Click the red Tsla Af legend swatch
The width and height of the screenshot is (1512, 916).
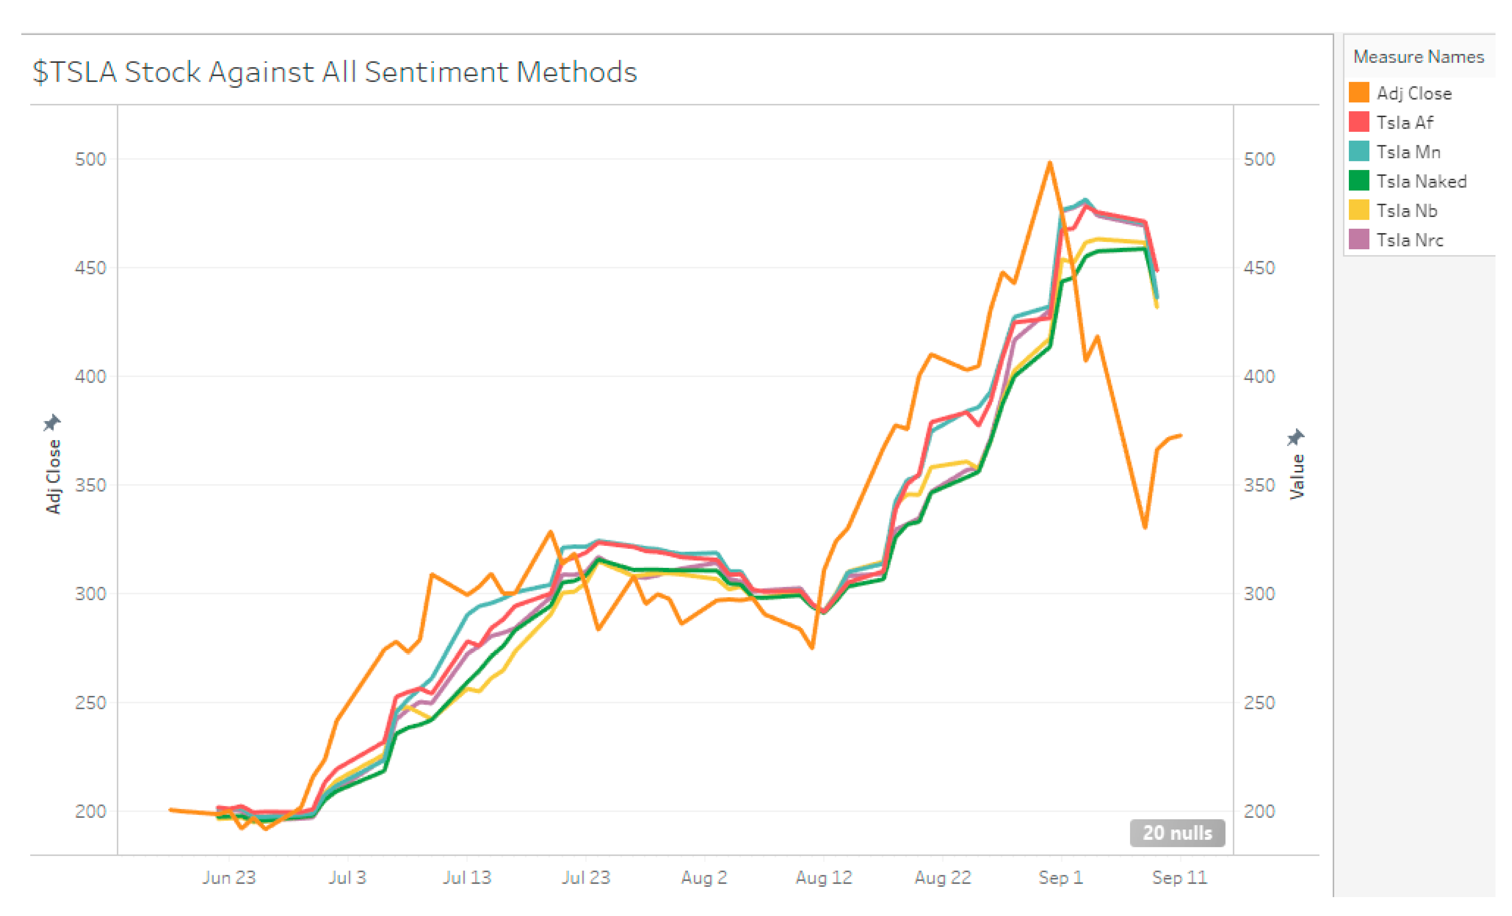click(1358, 122)
